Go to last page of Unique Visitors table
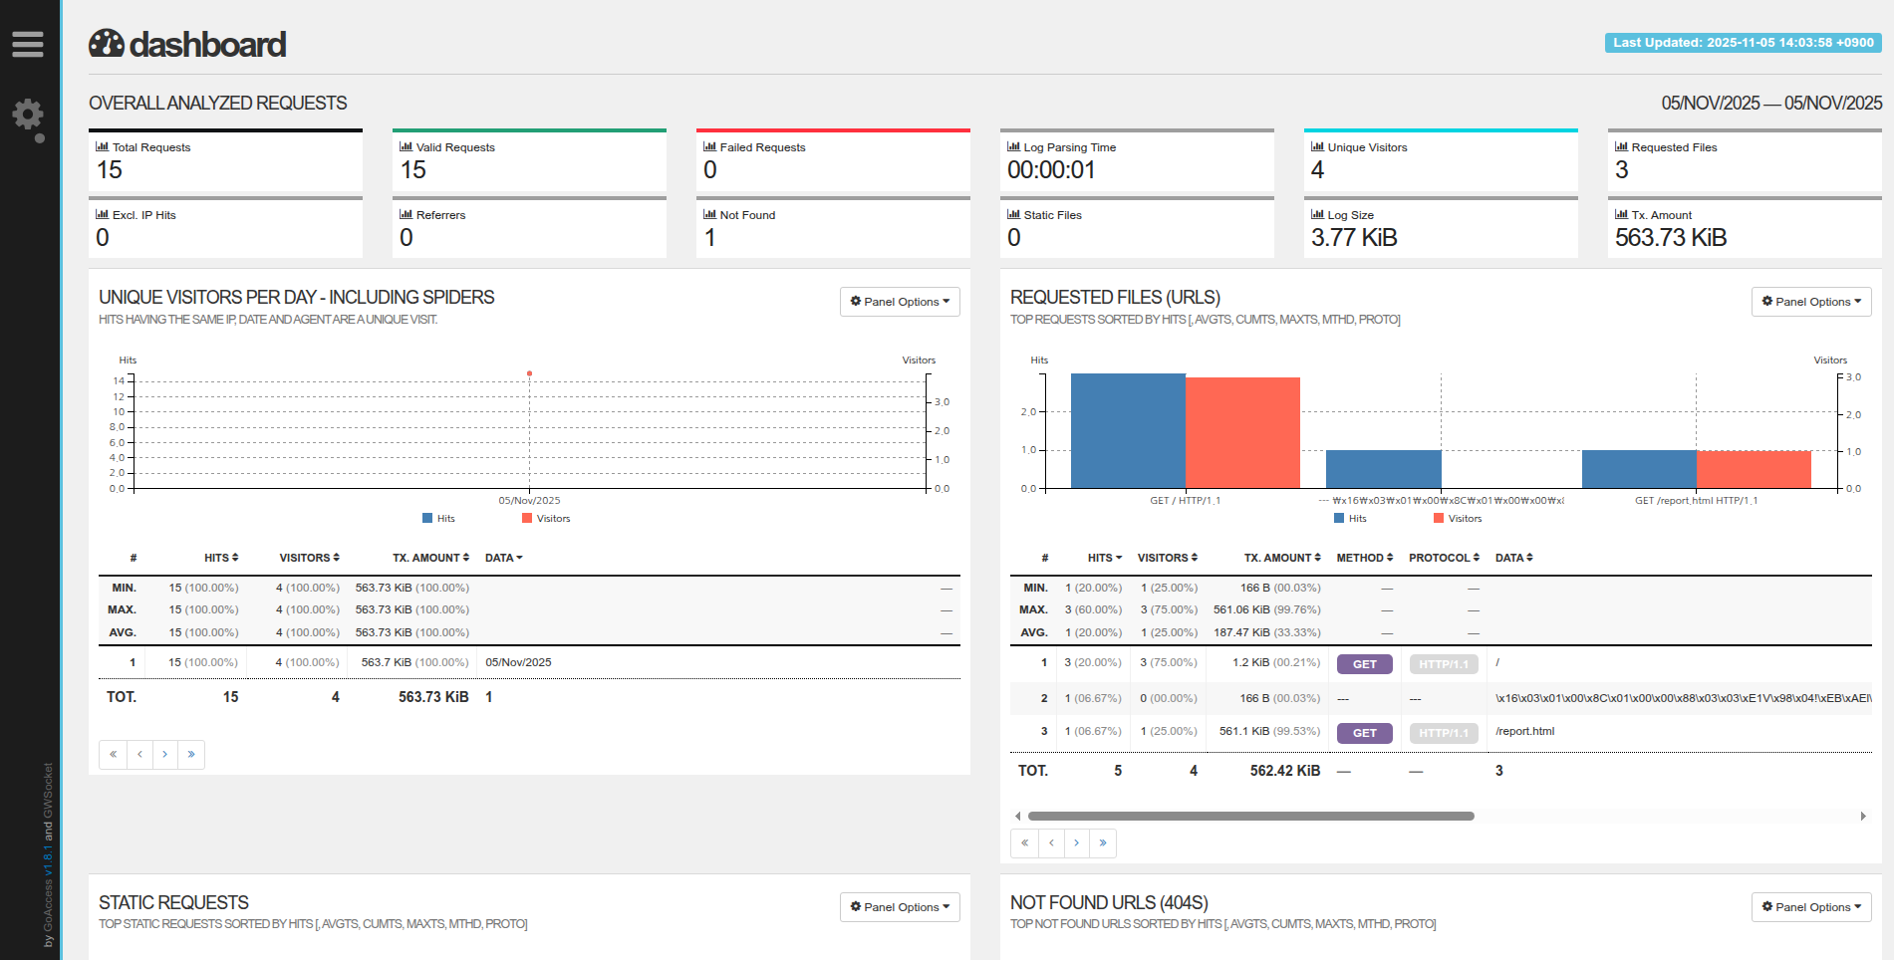 coord(191,755)
